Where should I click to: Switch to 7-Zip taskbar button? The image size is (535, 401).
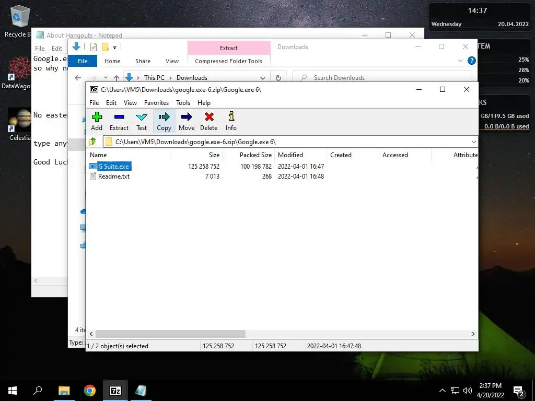115,391
